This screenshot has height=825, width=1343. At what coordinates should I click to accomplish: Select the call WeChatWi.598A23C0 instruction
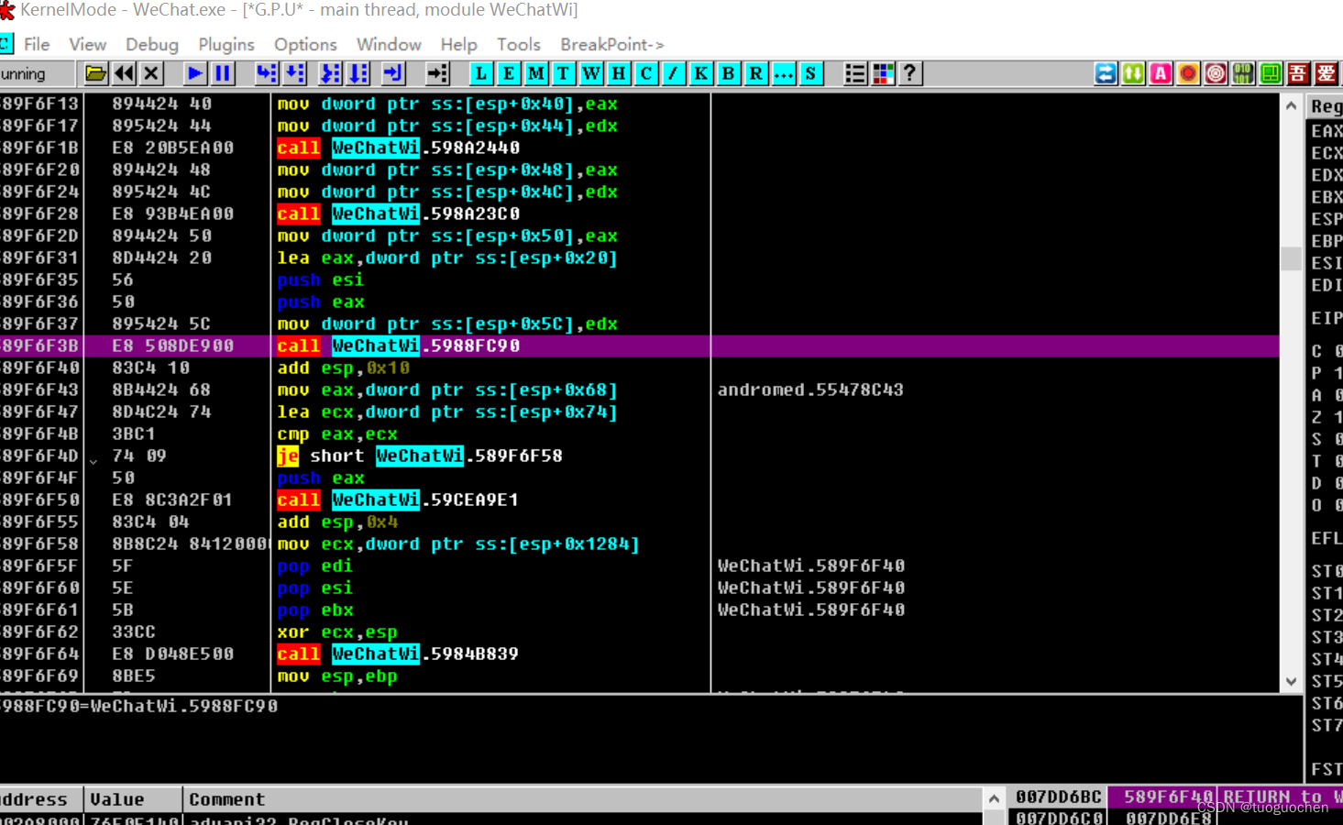[399, 214]
